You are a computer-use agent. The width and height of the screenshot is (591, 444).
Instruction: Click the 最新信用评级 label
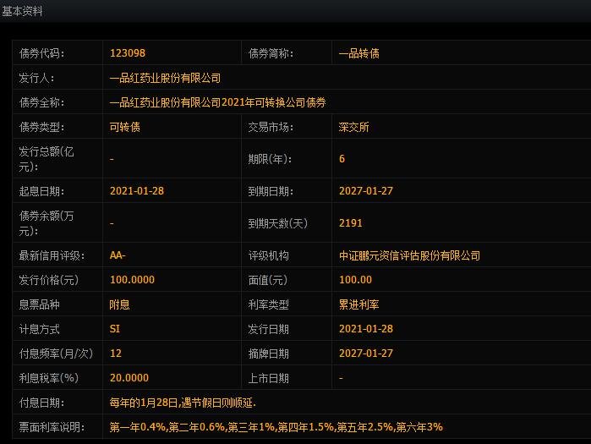pyautogui.click(x=52, y=255)
